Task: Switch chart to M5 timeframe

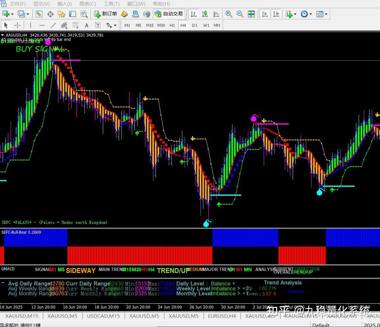Action: pos(138,25)
